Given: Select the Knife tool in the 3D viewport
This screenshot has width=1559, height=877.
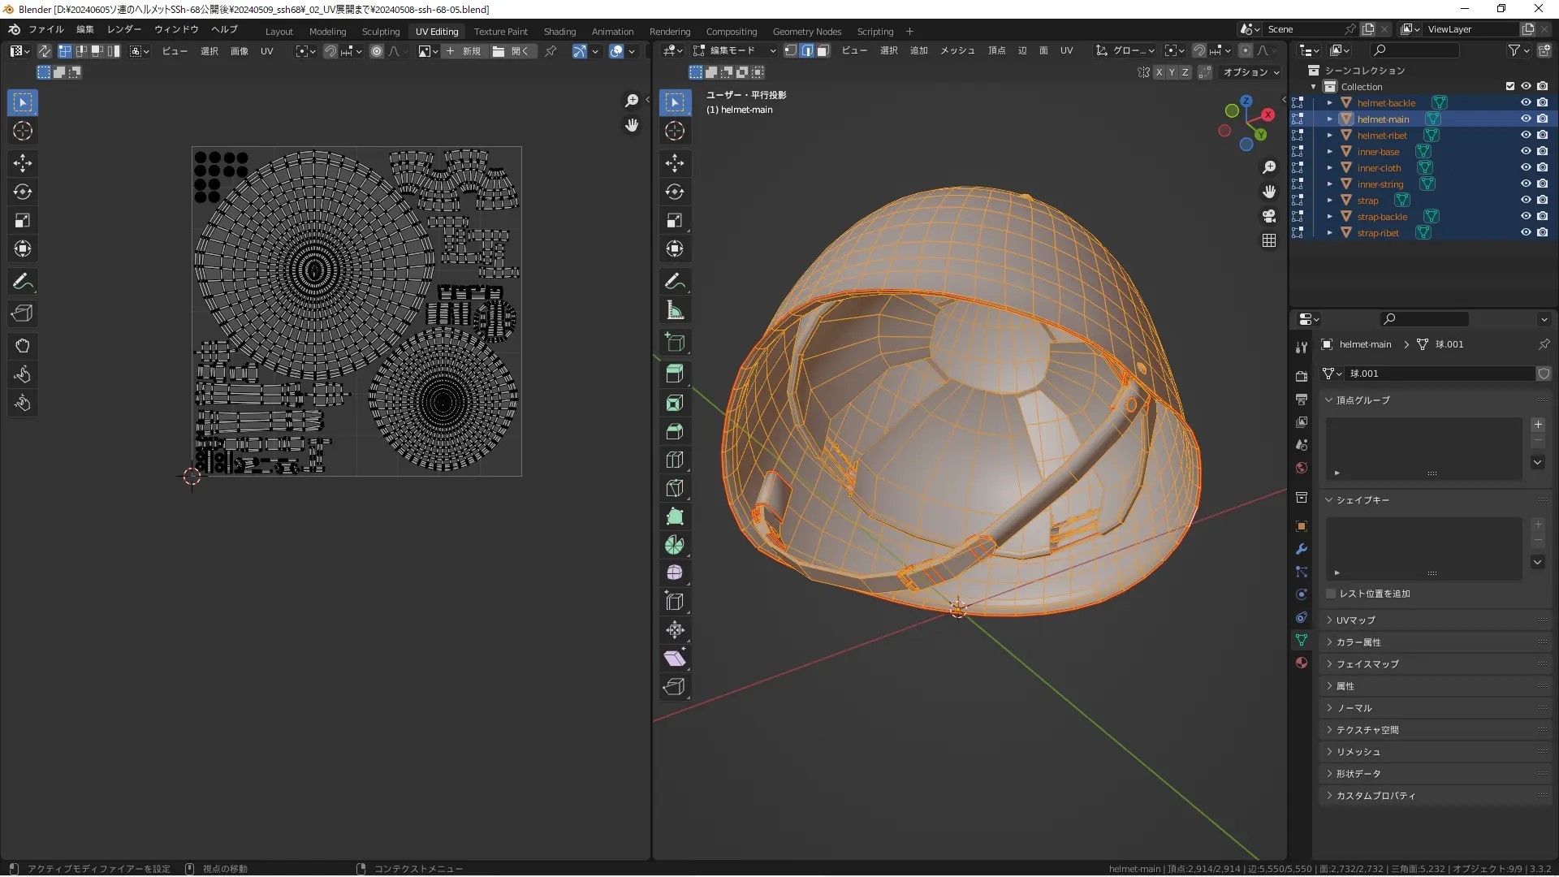Looking at the screenshot, I should tap(675, 488).
